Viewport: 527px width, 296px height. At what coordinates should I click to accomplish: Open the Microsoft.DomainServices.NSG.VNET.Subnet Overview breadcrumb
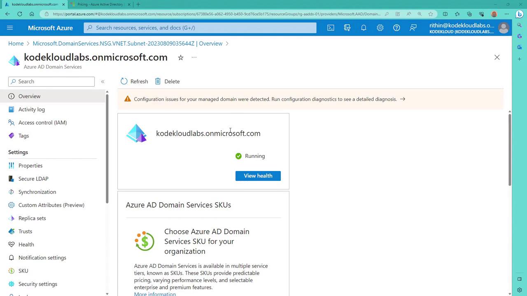pos(128,43)
